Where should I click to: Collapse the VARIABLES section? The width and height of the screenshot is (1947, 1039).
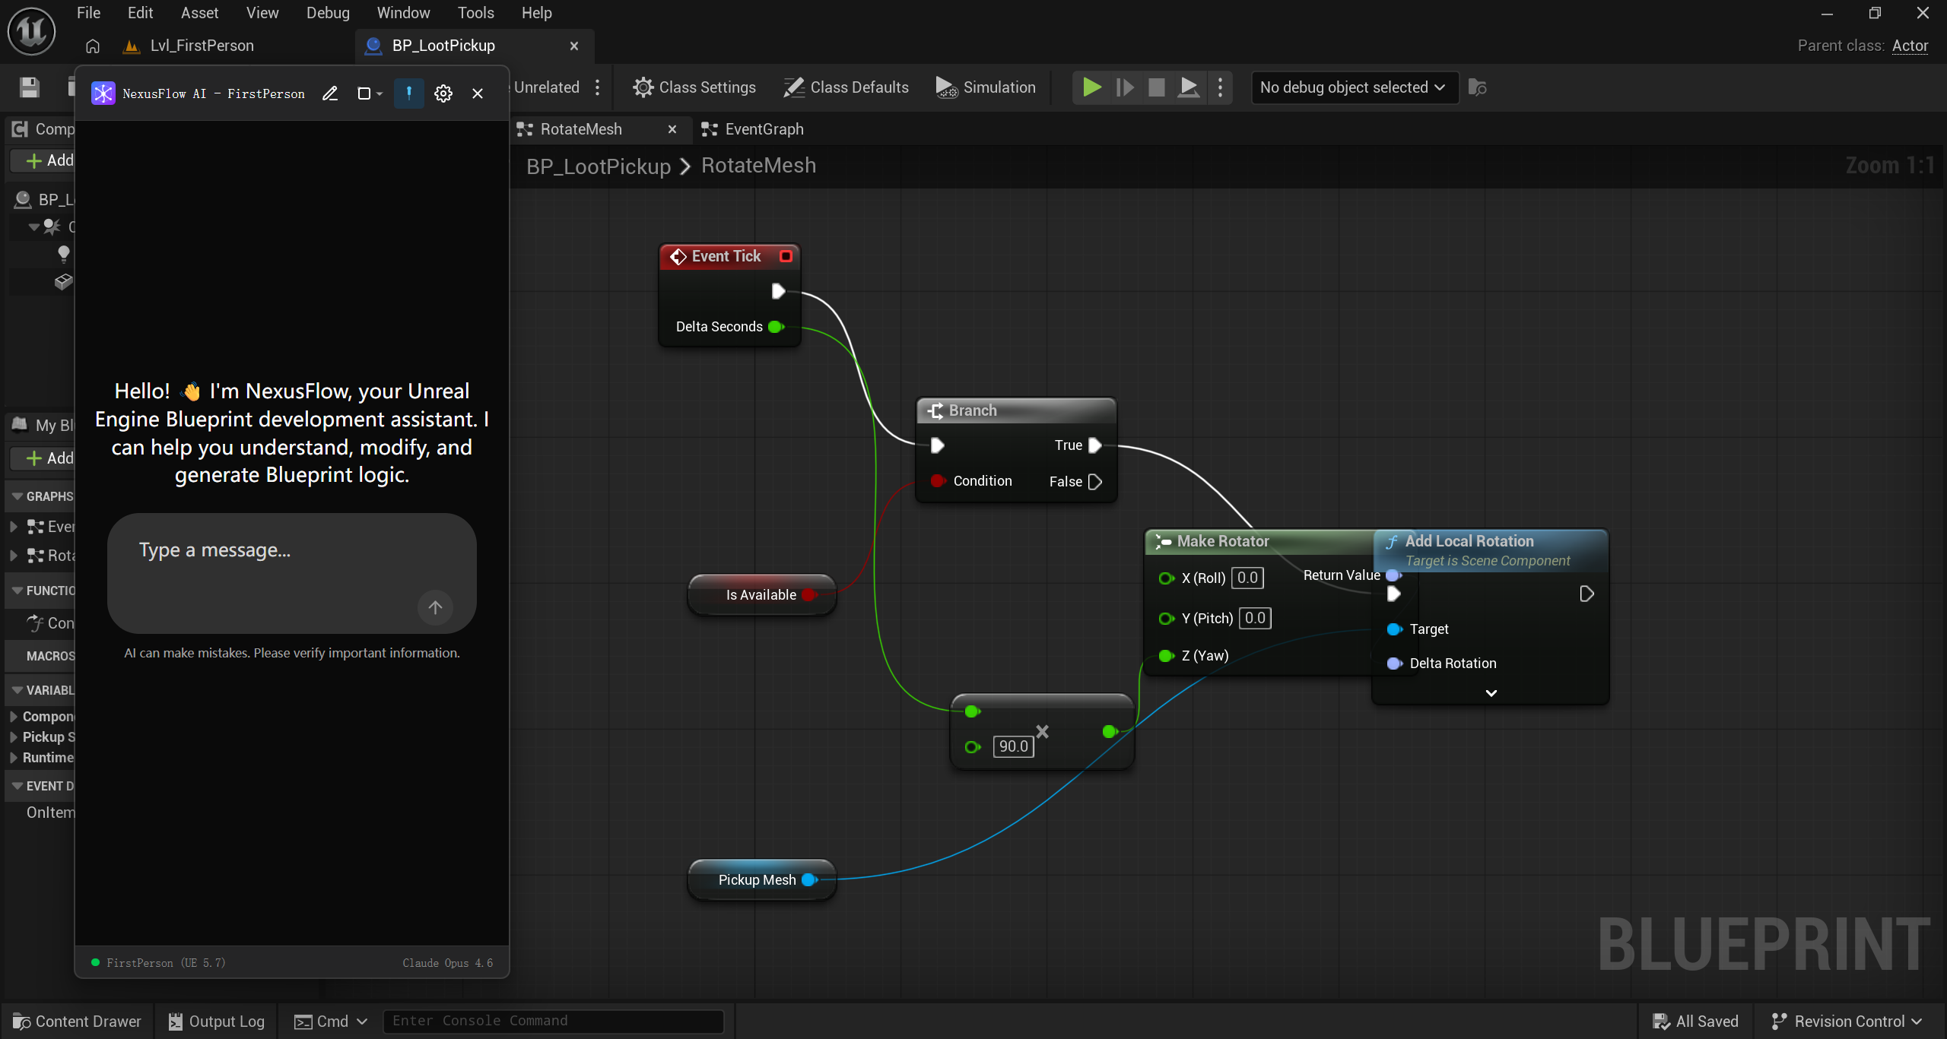tap(17, 690)
